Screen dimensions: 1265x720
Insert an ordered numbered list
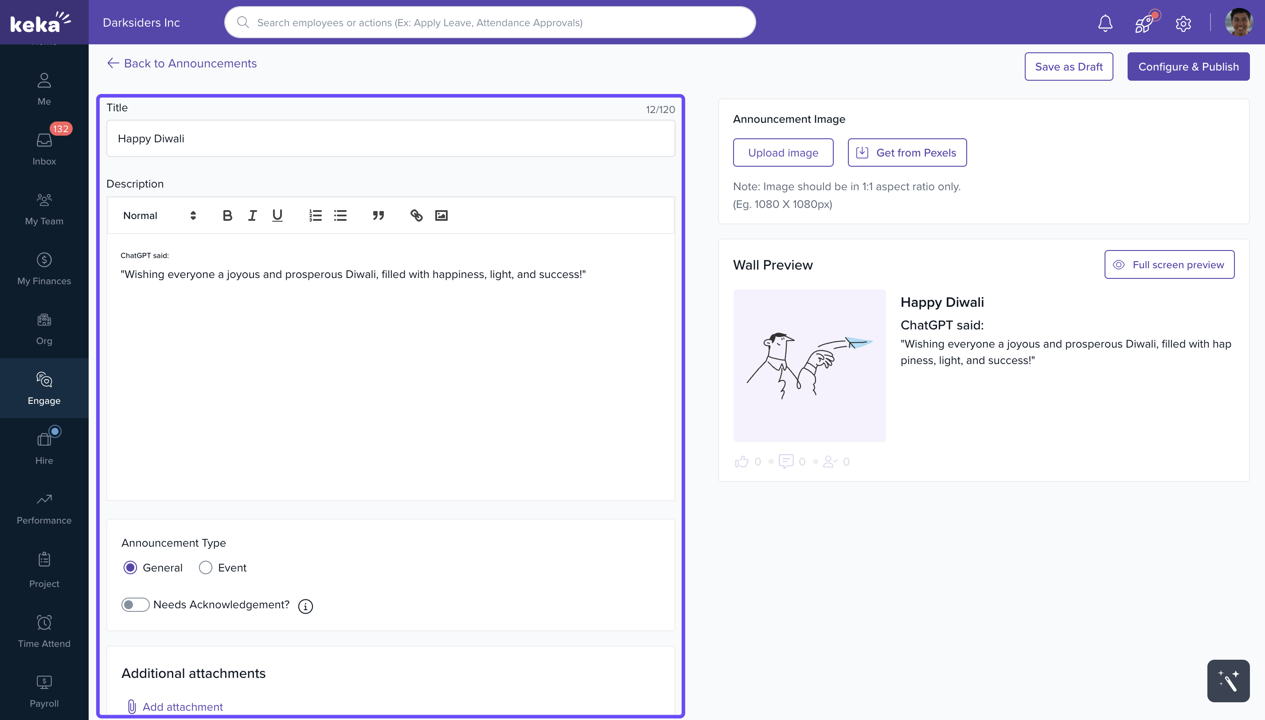point(316,215)
